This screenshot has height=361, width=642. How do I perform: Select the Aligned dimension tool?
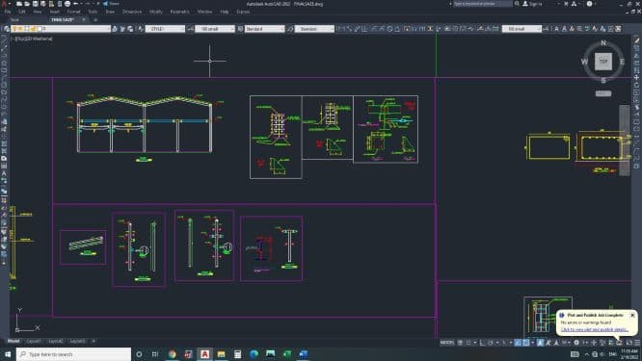tap(349, 29)
